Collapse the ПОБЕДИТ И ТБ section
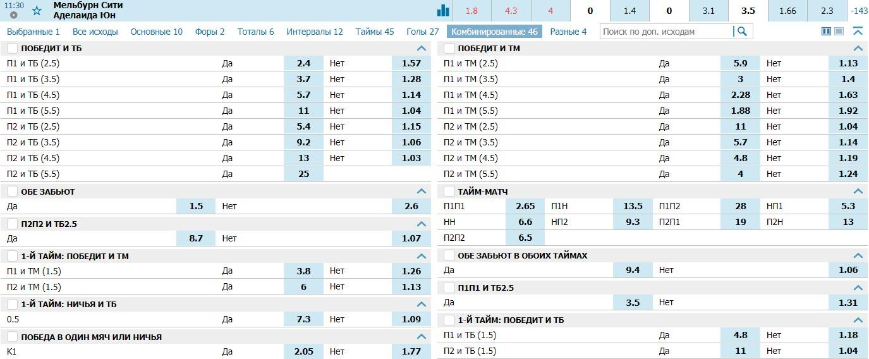 422,48
